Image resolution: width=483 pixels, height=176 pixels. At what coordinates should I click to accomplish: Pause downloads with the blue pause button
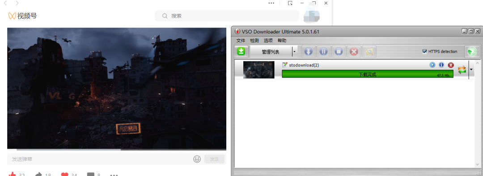coord(323,52)
